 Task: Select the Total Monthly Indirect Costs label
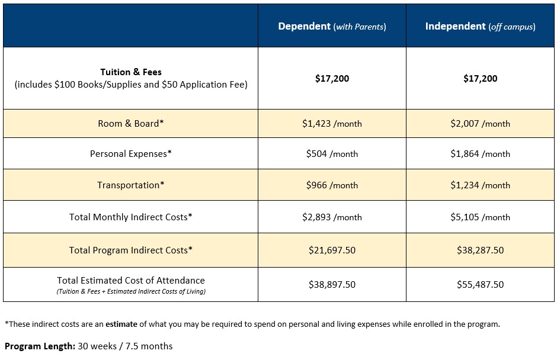131,217
